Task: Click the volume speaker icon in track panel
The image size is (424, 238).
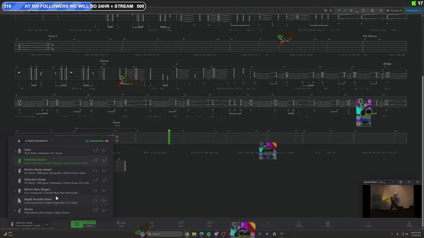Action: (87, 141)
